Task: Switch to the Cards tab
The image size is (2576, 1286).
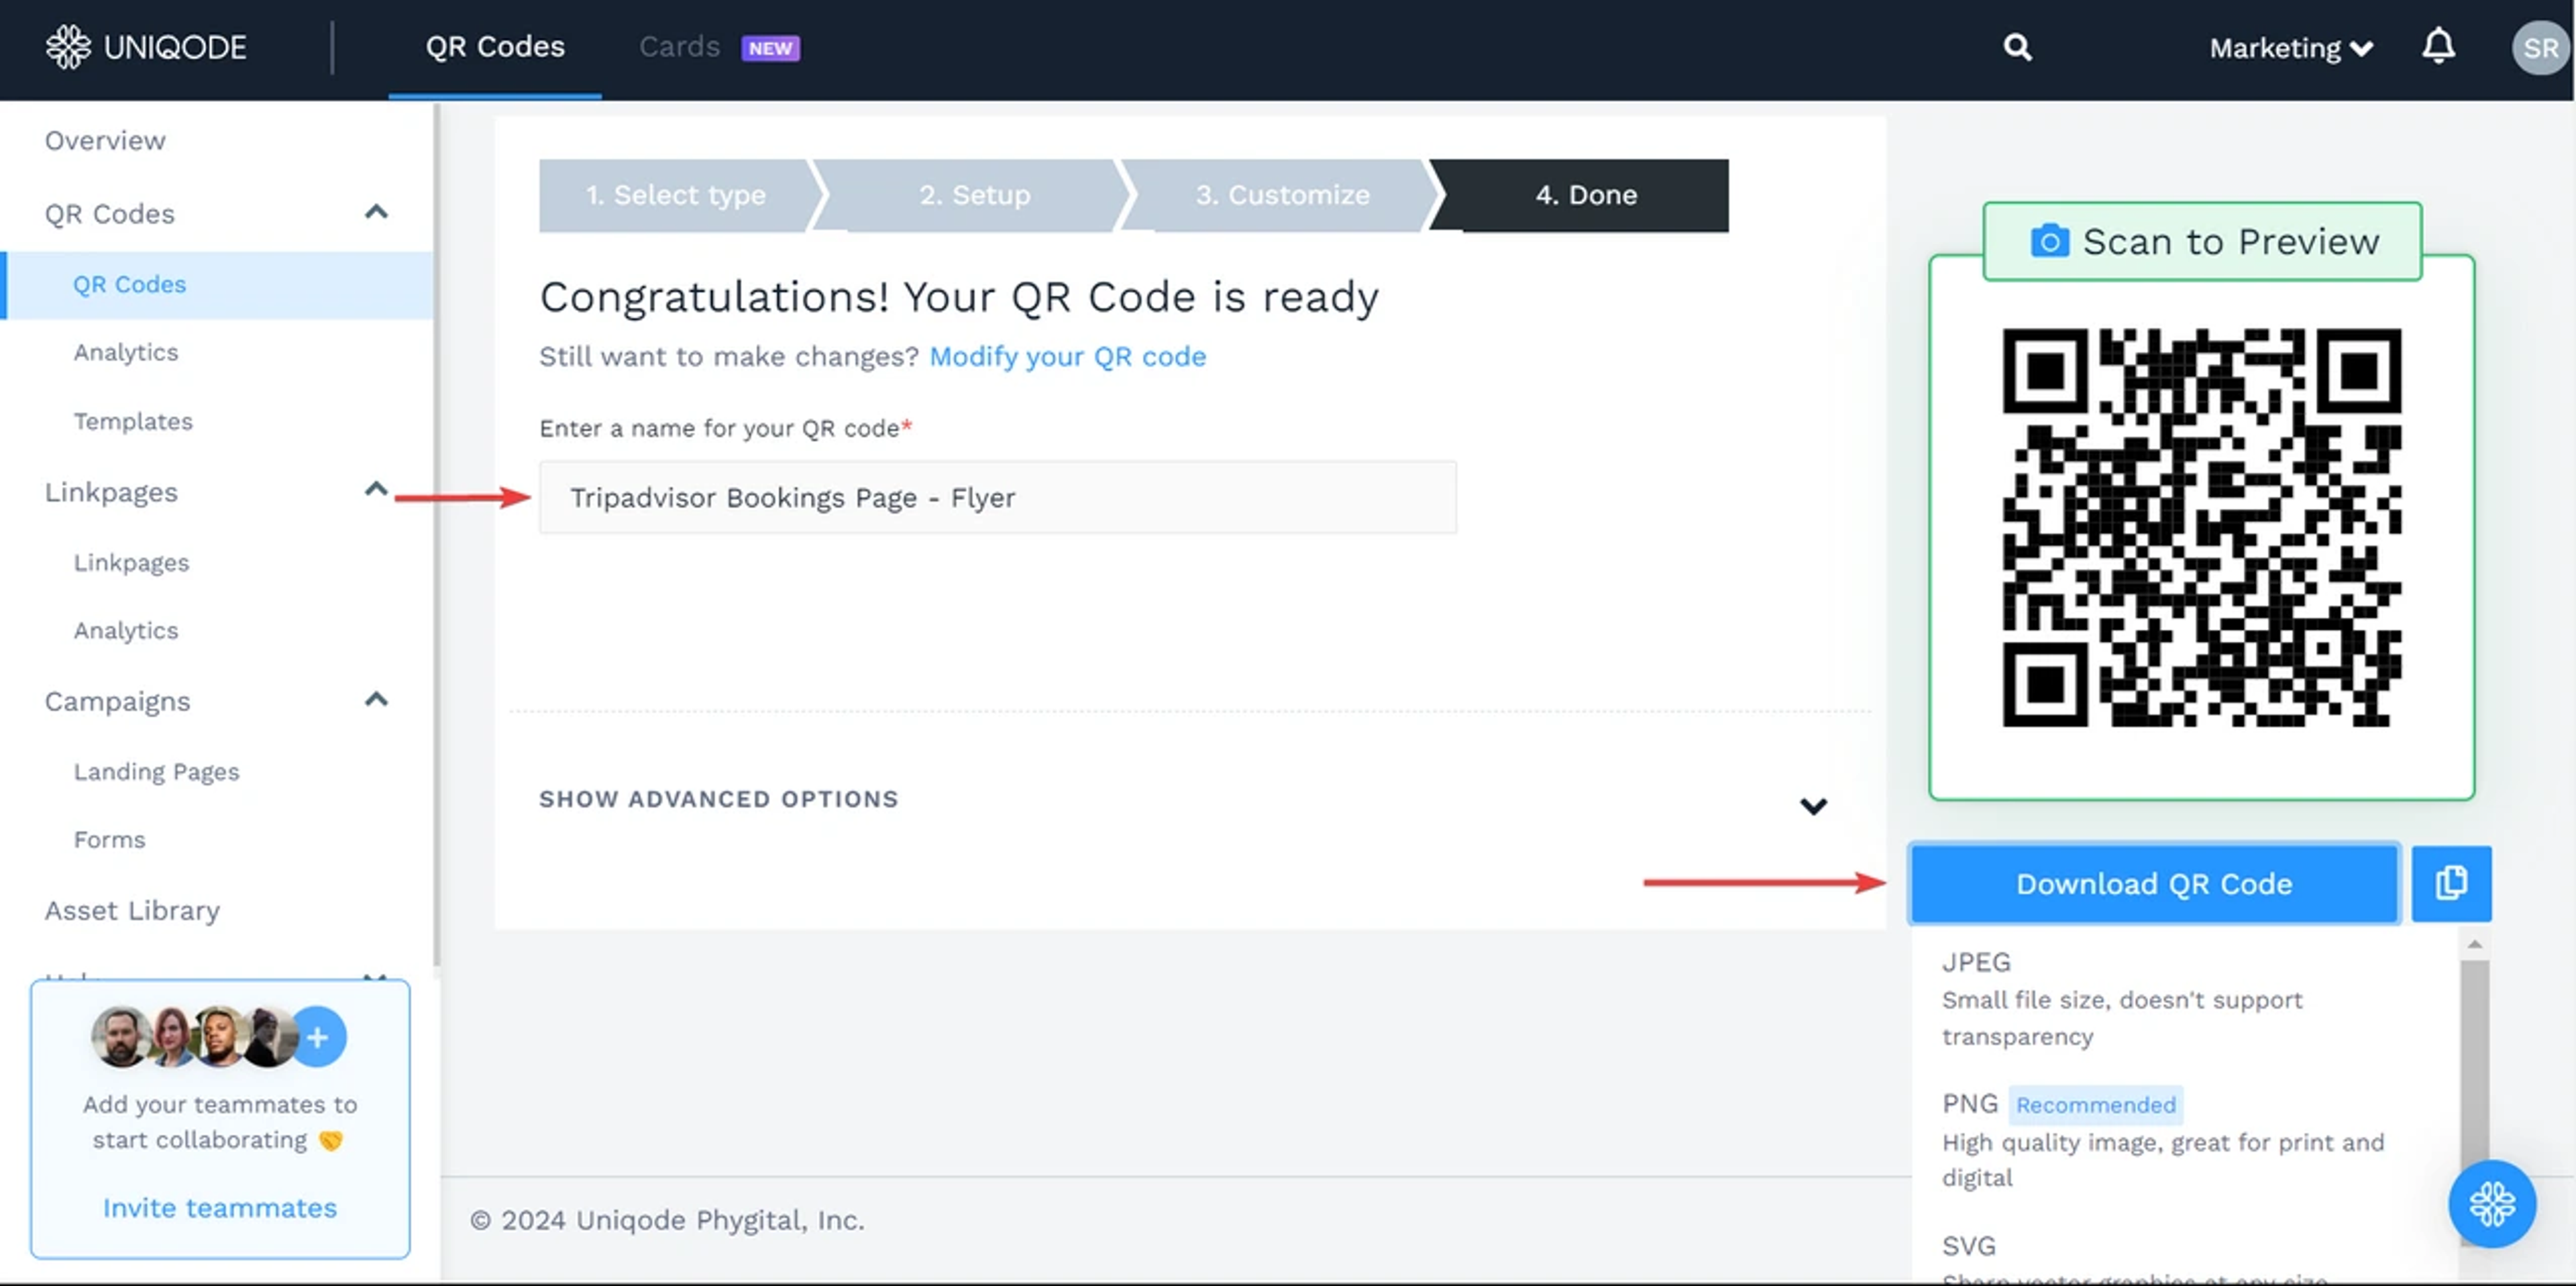Action: pyautogui.click(x=680, y=47)
